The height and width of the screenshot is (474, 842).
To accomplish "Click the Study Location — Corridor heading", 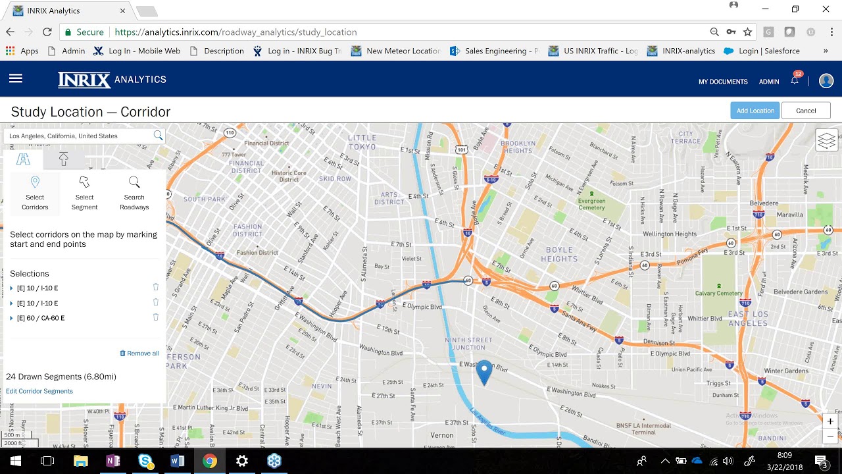I will point(91,112).
